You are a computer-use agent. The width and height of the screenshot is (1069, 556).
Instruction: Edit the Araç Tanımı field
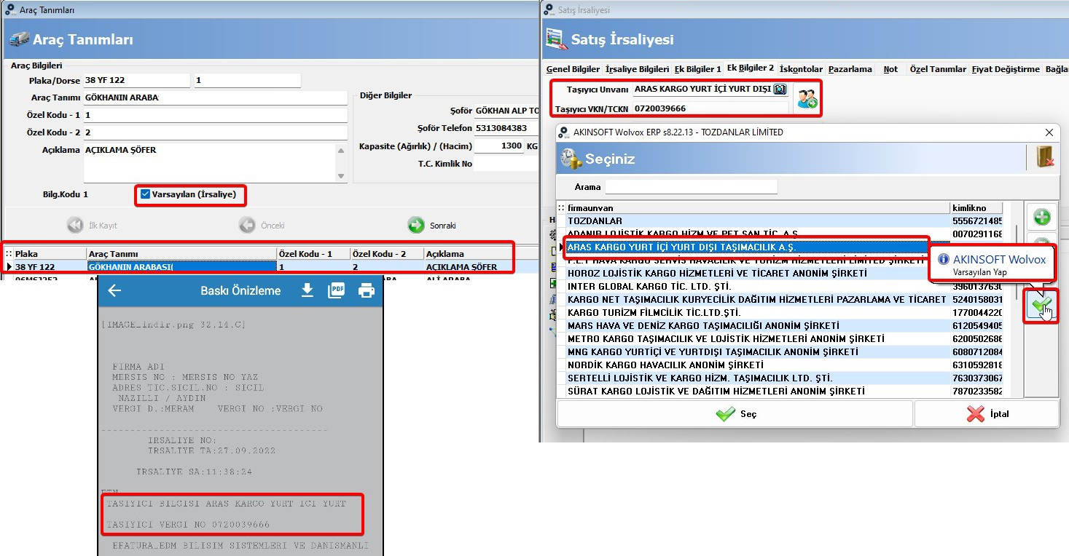[x=215, y=98]
